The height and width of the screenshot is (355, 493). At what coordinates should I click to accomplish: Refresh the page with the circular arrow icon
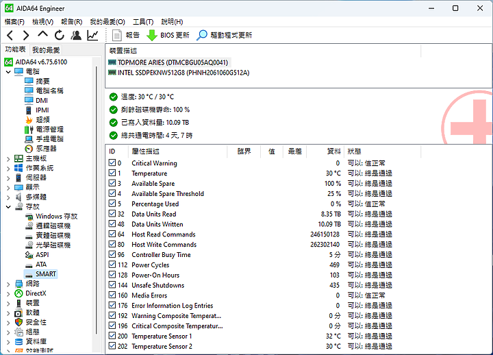click(59, 35)
